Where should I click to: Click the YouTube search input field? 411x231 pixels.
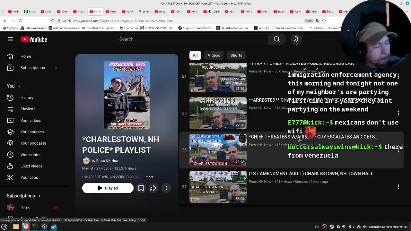pyautogui.click(x=191, y=39)
